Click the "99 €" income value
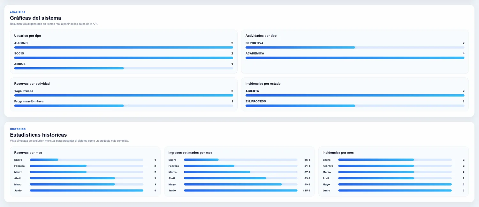The height and width of the screenshot is (207, 479). coord(307,184)
